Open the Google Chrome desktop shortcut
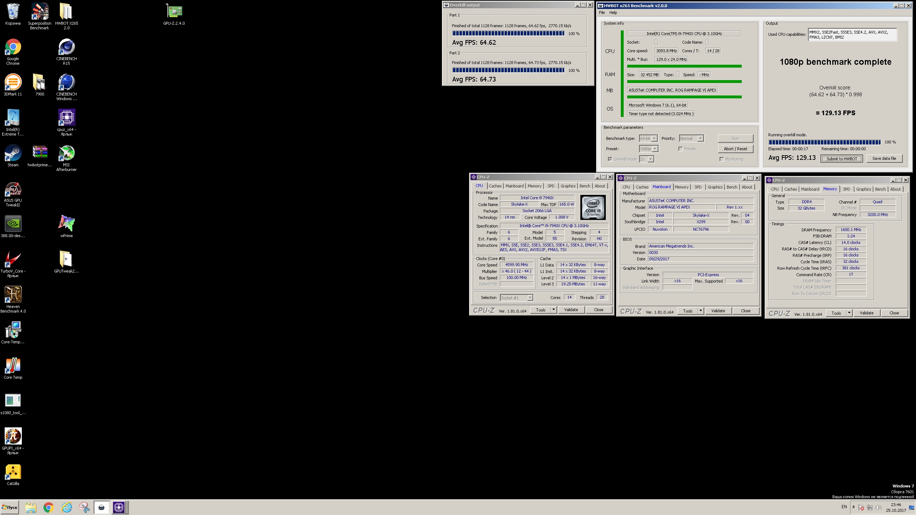 click(x=13, y=51)
